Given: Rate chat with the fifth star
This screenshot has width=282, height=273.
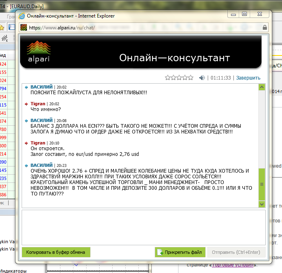Looking at the screenshot, I should click(191, 78).
